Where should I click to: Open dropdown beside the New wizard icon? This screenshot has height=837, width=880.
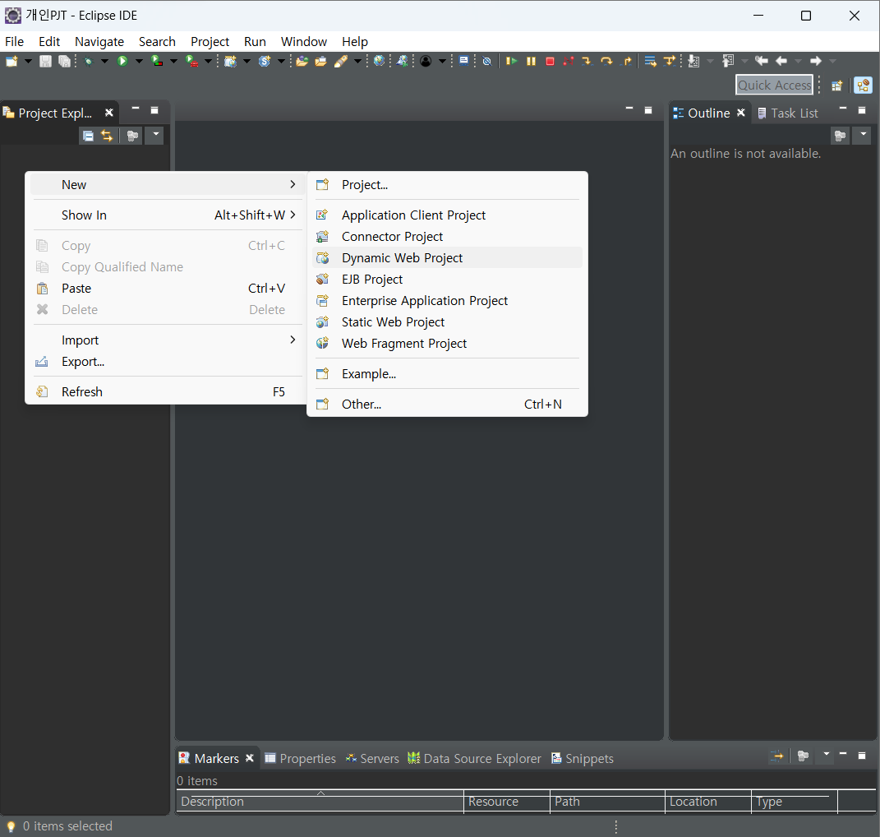(x=27, y=61)
